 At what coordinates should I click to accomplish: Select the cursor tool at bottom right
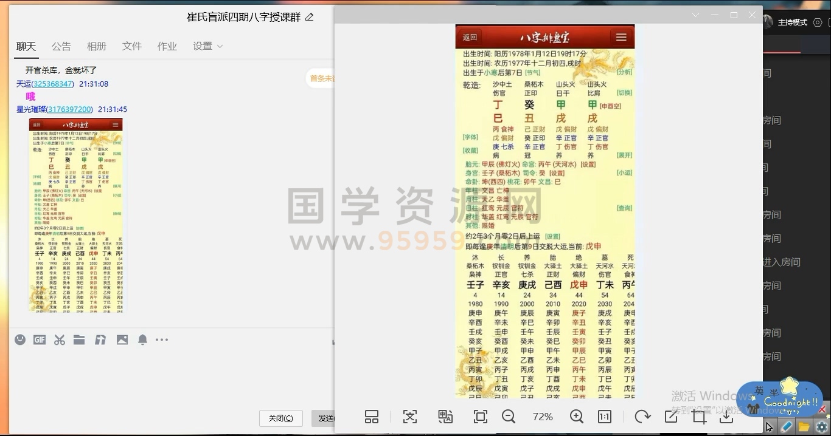click(770, 427)
